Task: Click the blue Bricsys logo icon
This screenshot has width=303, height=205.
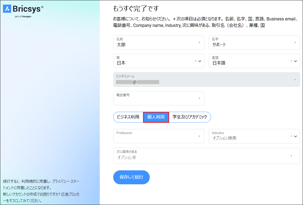Action: [7, 9]
